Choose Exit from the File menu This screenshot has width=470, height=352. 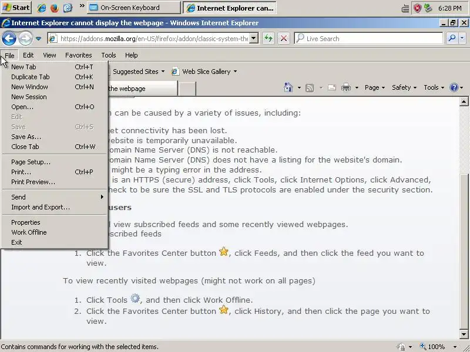54,242
